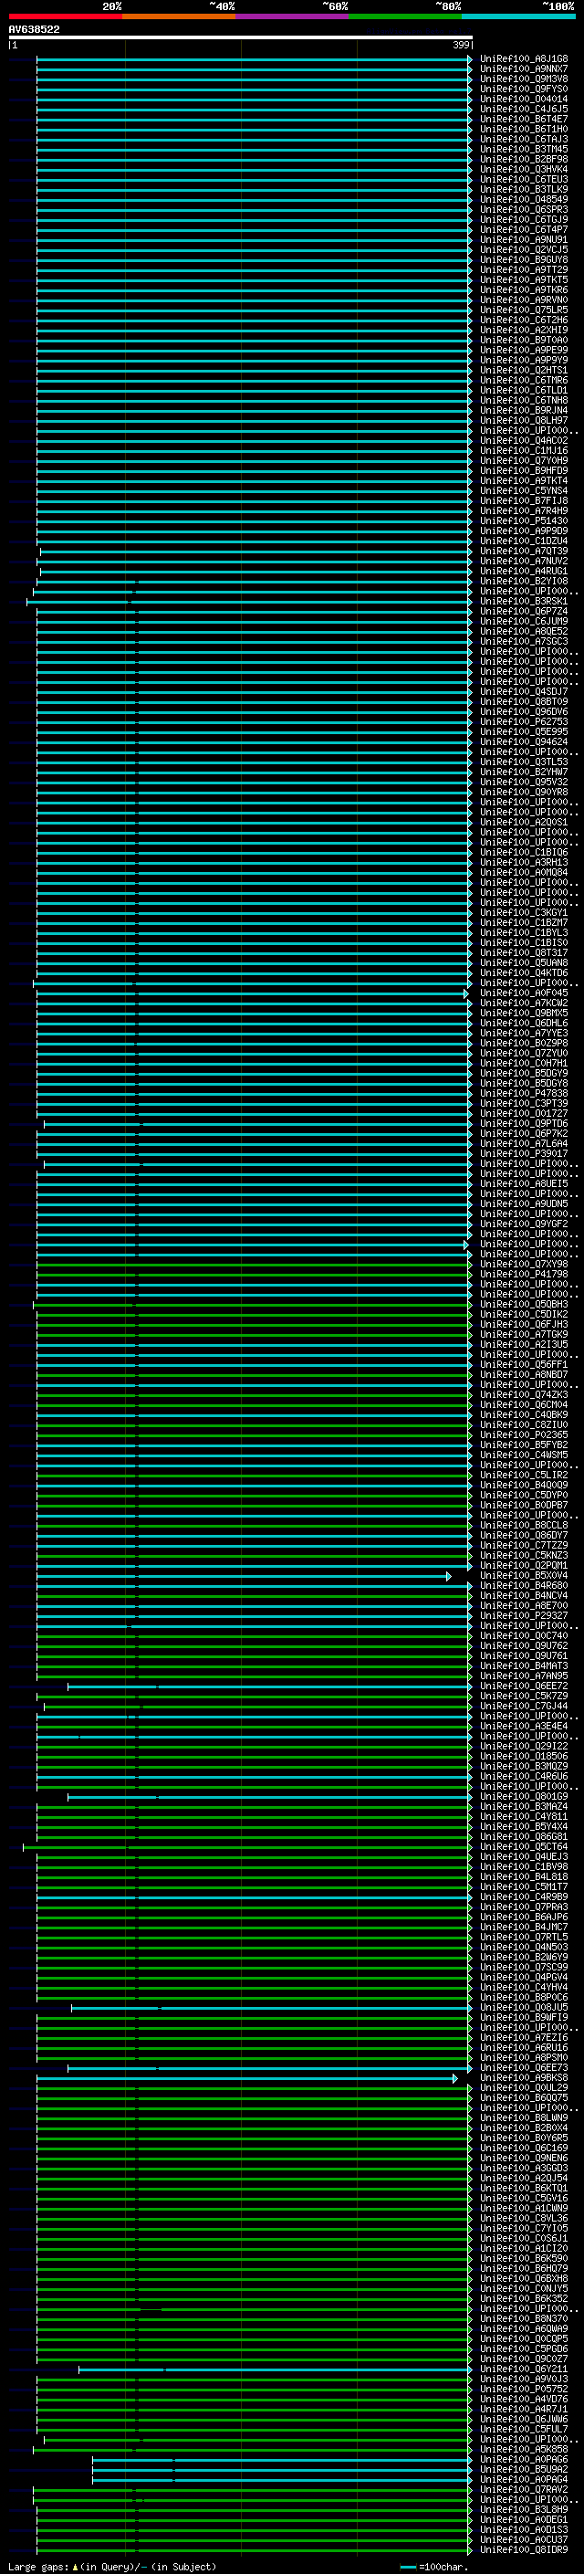
Task: Select label UniRef100_C6TEU3
Action: pos(524,179)
